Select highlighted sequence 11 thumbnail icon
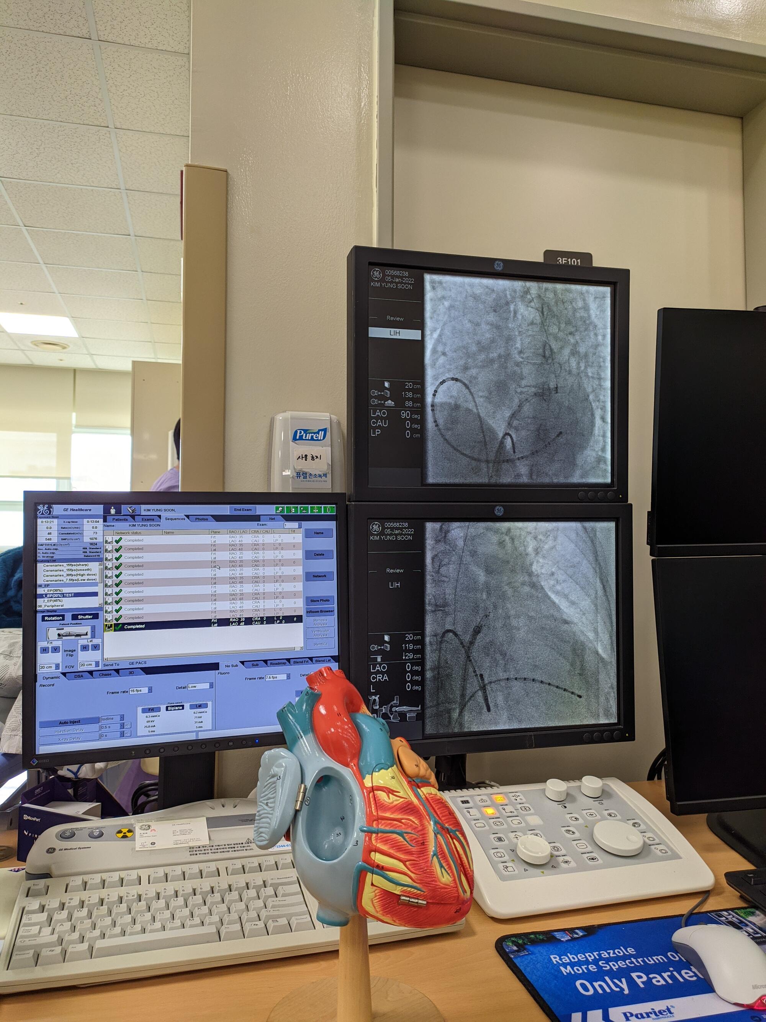The image size is (766, 1022). coord(109,627)
